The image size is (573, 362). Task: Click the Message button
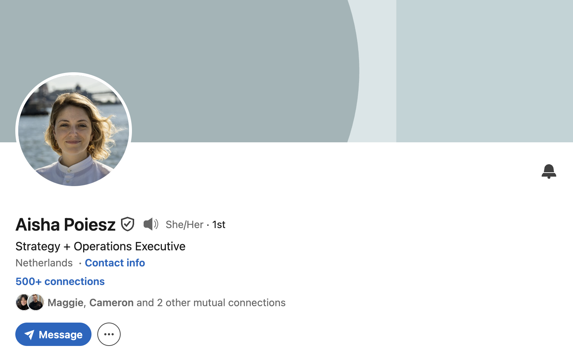pyautogui.click(x=53, y=334)
